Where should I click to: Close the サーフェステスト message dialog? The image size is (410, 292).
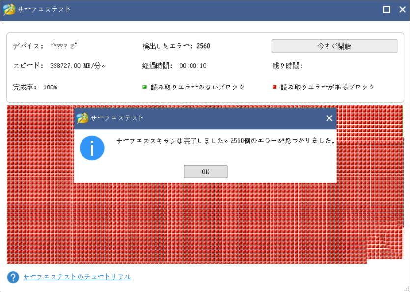pyautogui.click(x=329, y=118)
